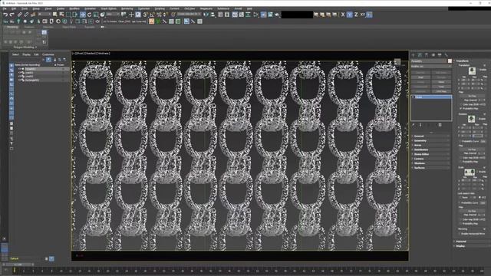
Task: Switch the command panel to the Hierarchy tab
Action: (x=427, y=54)
